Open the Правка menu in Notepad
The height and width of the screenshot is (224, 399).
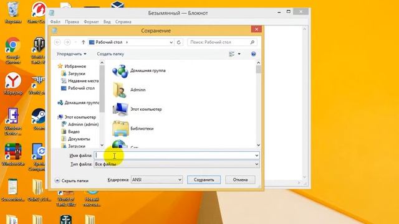(x=72, y=22)
